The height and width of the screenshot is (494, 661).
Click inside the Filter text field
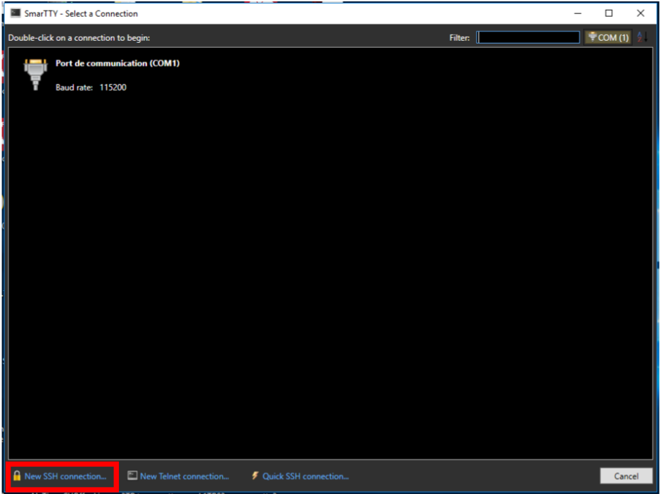click(x=528, y=37)
